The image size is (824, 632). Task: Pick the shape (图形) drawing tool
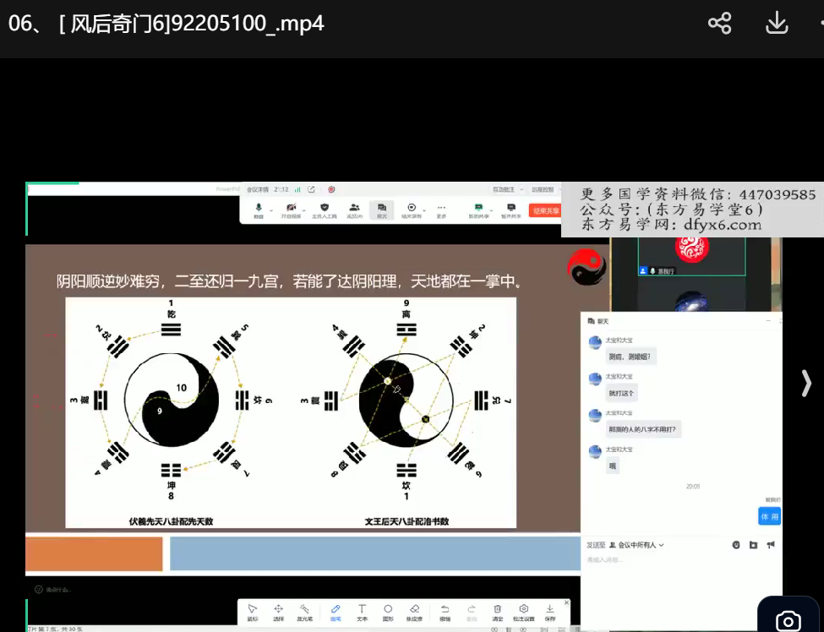388,611
